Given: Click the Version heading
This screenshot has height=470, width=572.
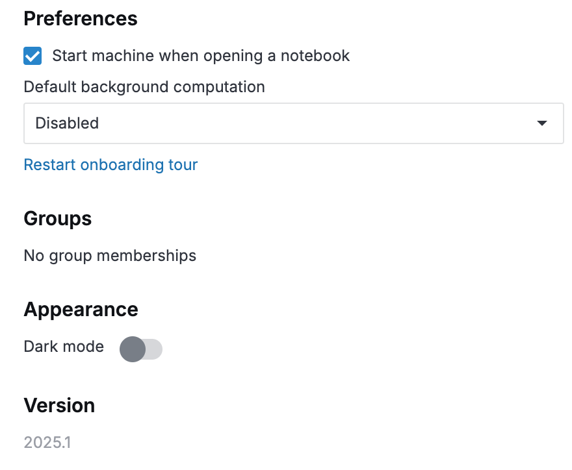Looking at the screenshot, I should 59,405.
